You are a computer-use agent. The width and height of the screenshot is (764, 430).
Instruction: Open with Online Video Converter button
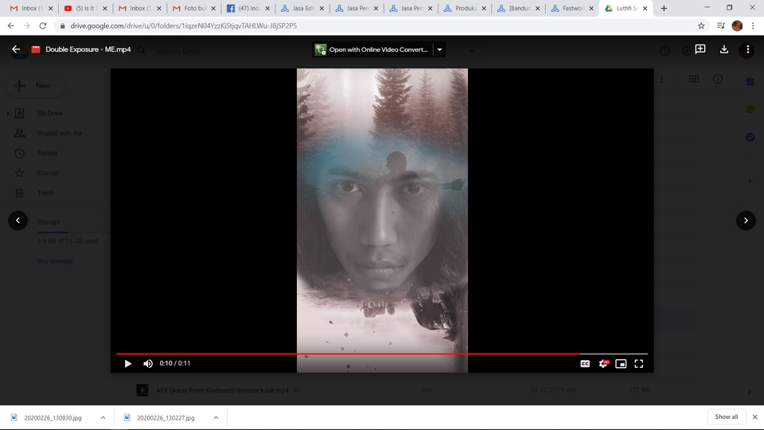click(x=372, y=49)
